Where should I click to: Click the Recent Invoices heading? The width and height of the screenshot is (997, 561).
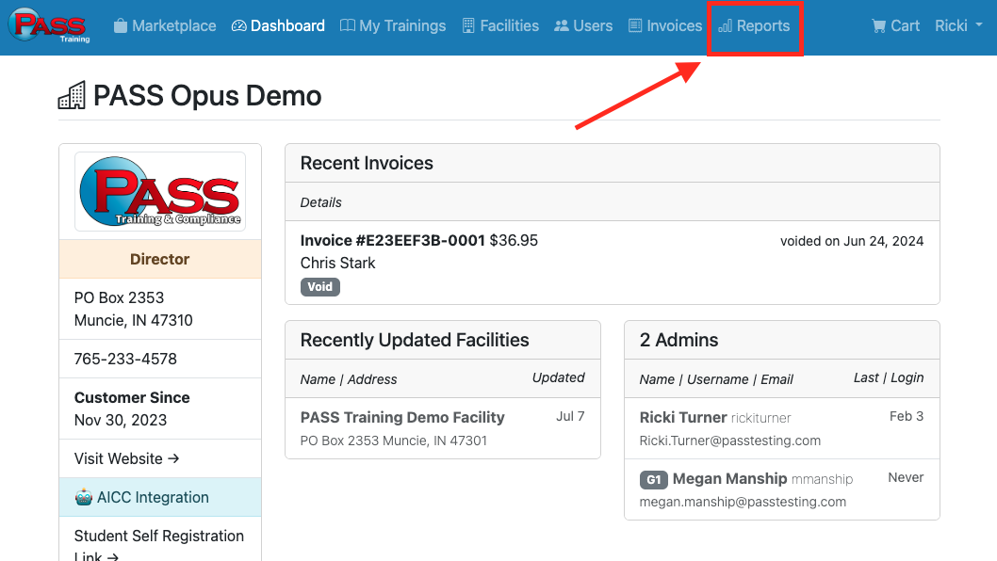coord(367,163)
